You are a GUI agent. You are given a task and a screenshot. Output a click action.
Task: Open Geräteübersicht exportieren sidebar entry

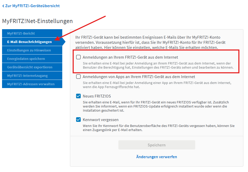pyautogui.click(x=30, y=67)
